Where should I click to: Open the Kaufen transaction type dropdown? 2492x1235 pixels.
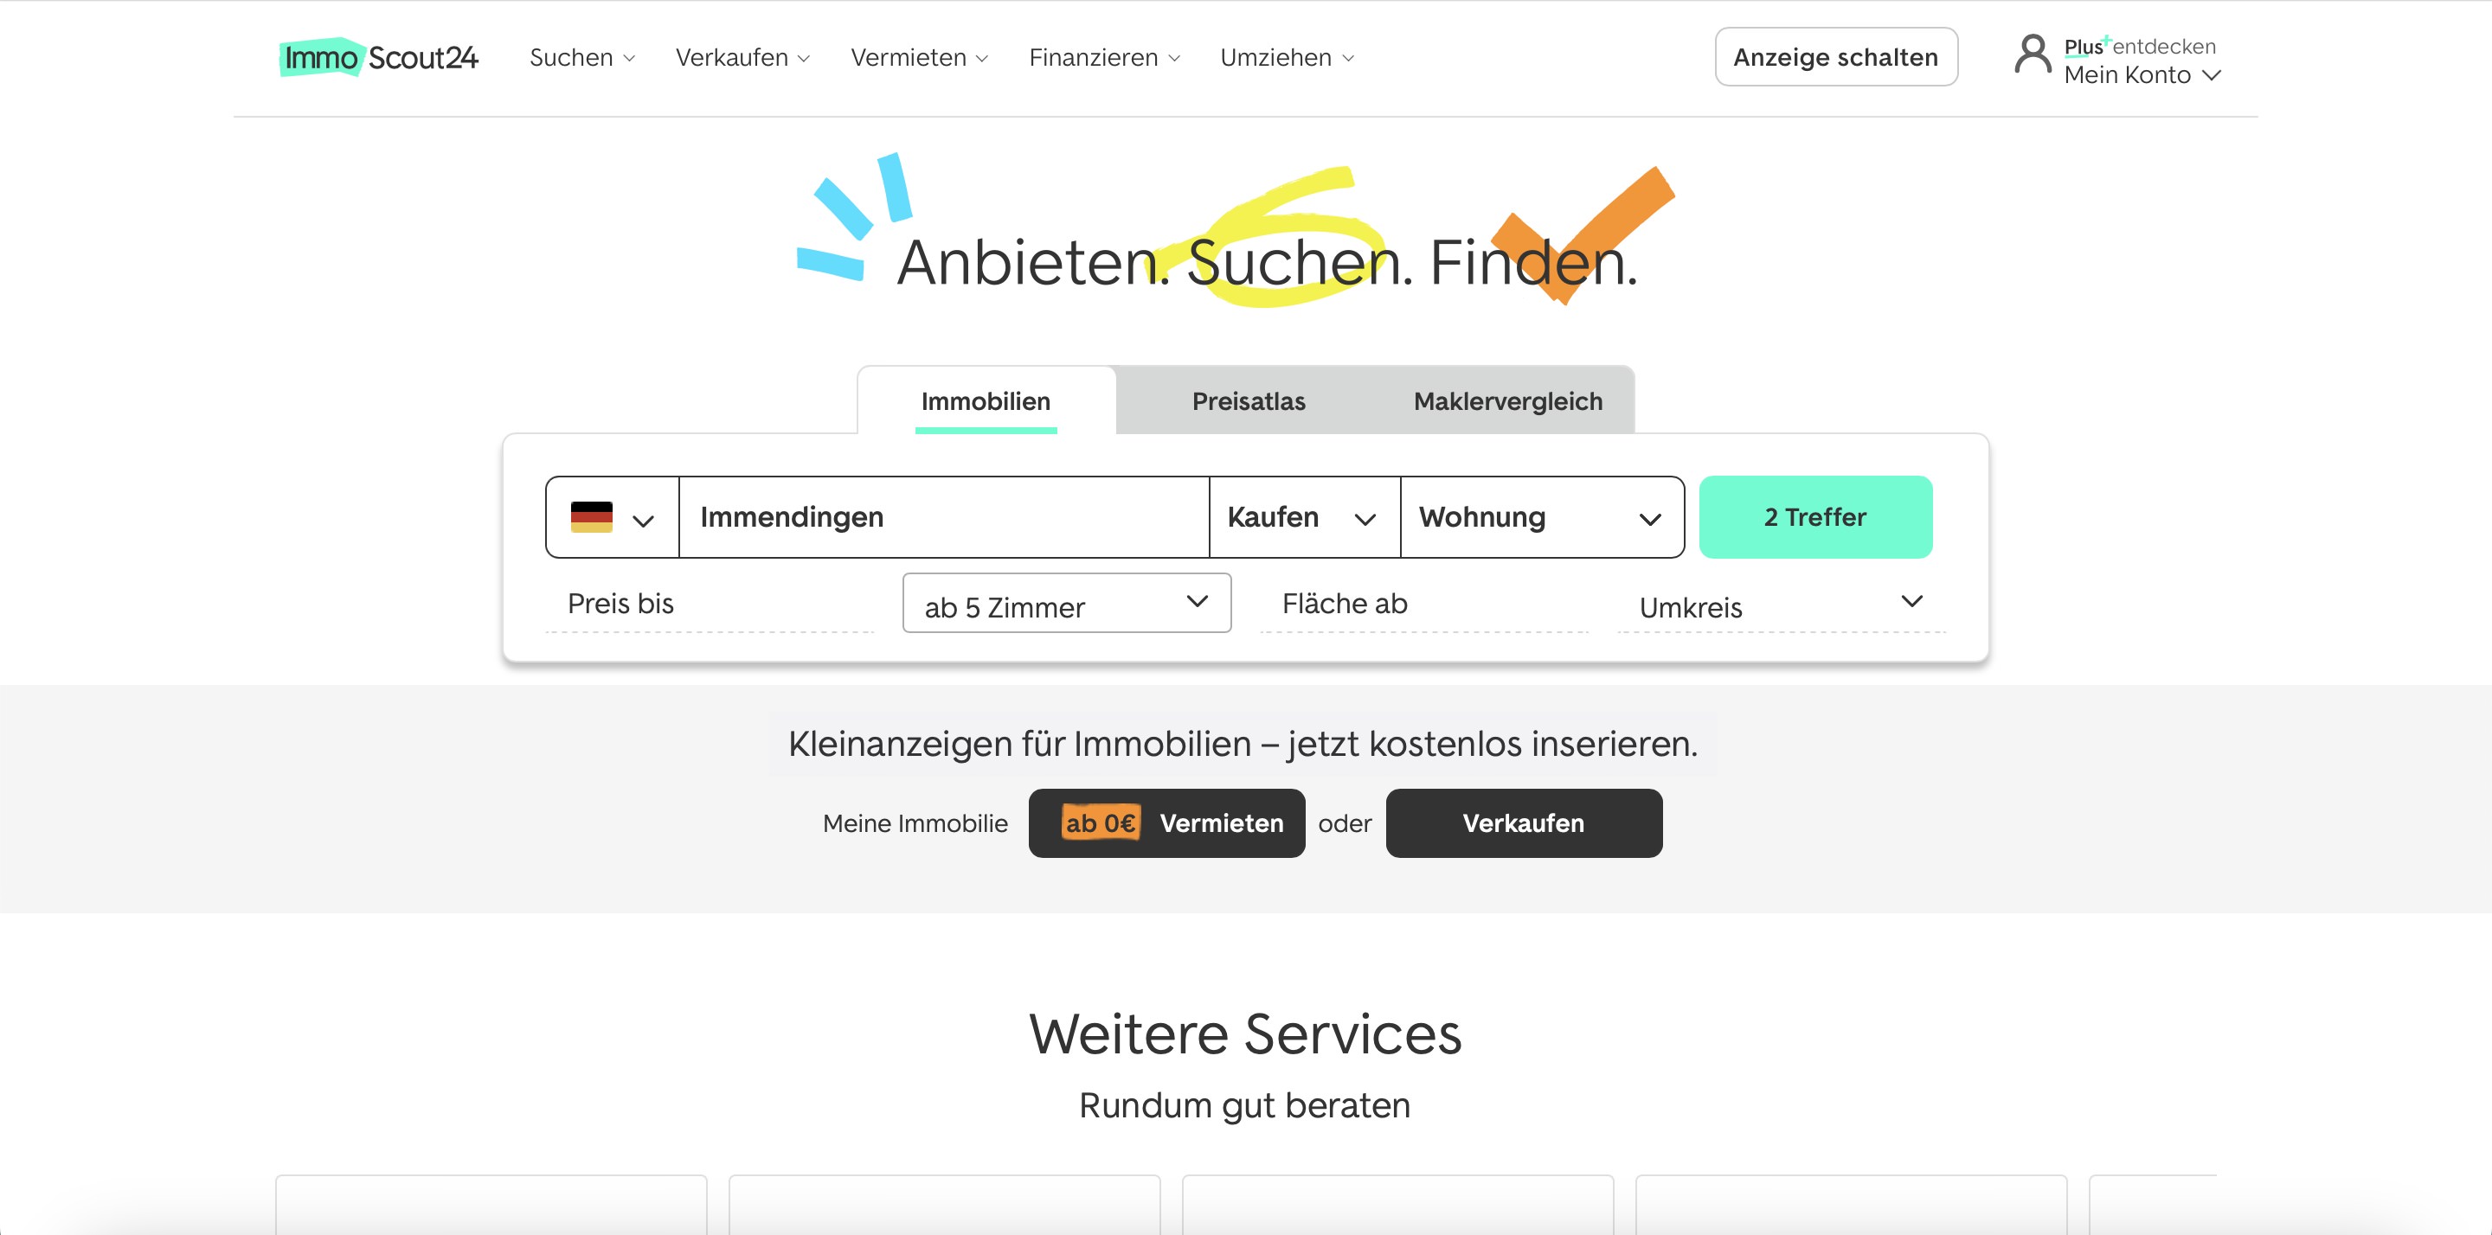point(1304,517)
